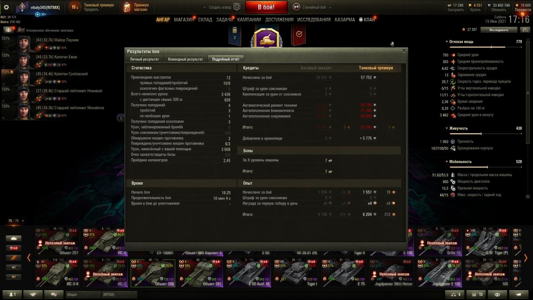Go to the Кампании section
This screenshot has height=300, width=533.
click(x=249, y=20)
